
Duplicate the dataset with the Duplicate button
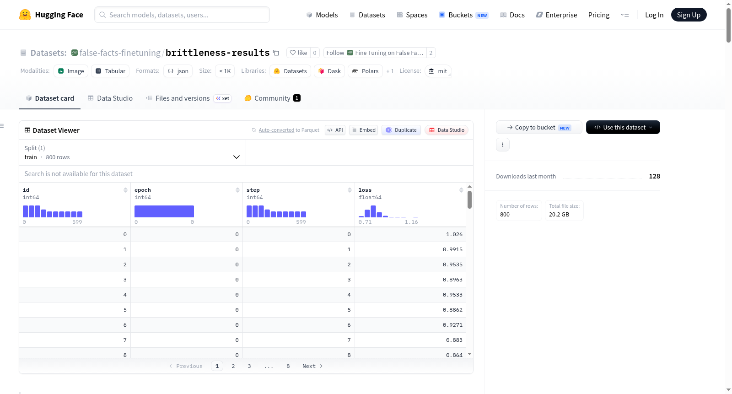(401, 130)
